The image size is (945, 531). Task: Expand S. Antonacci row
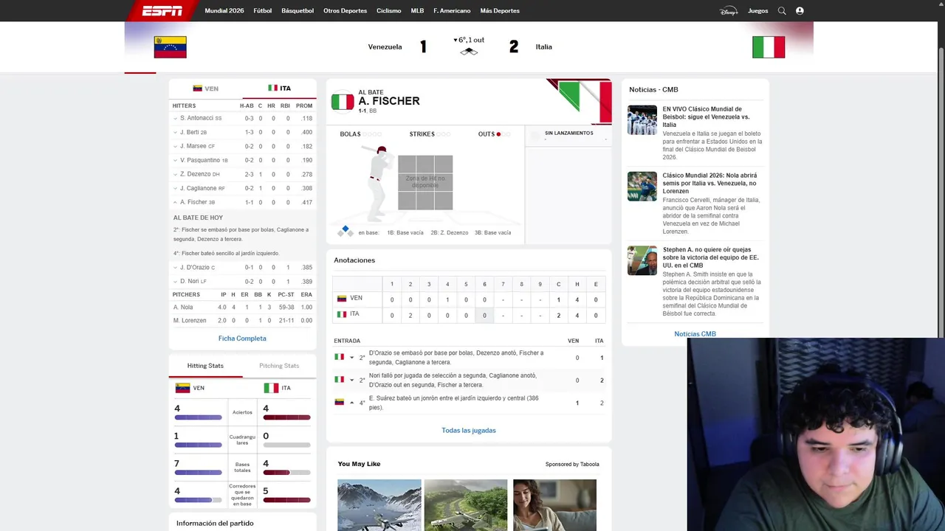[176, 118]
